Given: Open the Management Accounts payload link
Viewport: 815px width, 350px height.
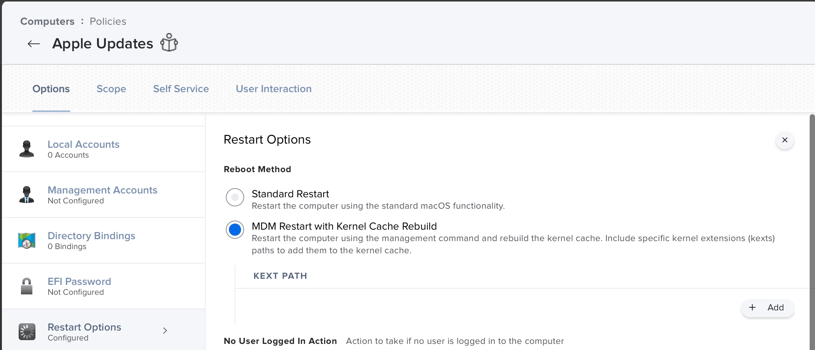Looking at the screenshot, I should (102, 190).
